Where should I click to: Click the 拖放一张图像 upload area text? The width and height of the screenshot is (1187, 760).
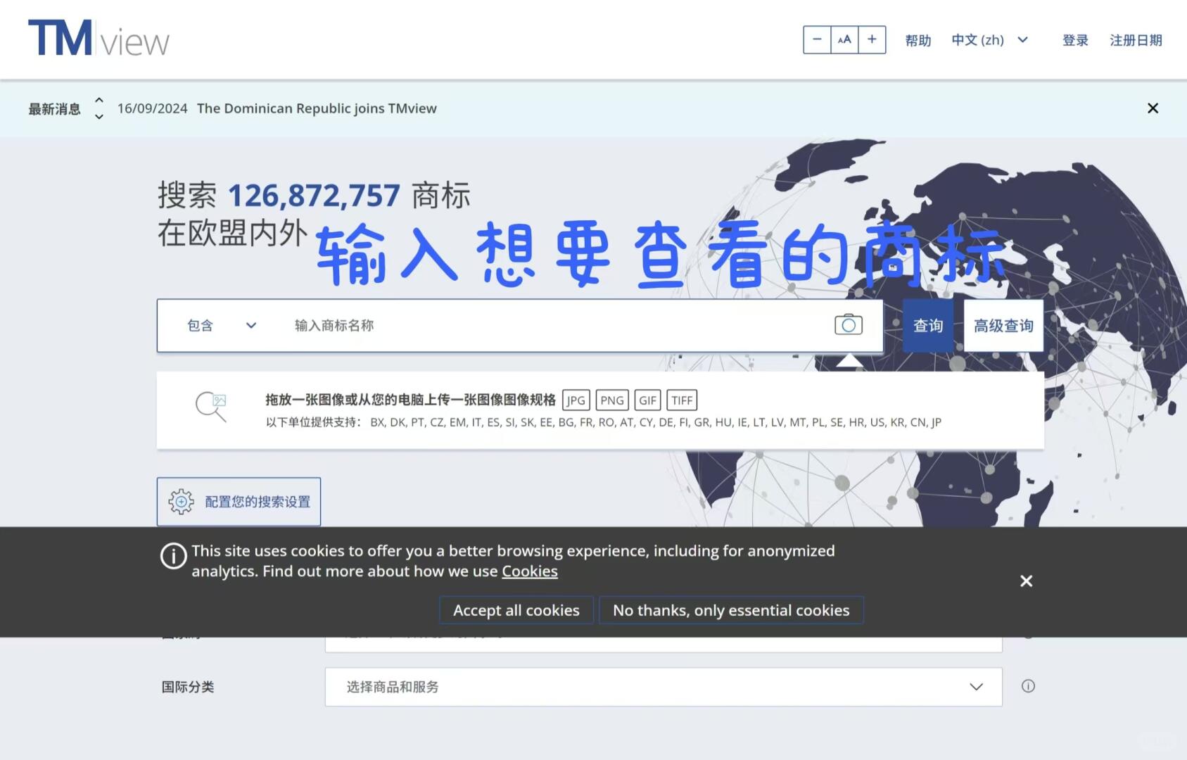tap(410, 400)
